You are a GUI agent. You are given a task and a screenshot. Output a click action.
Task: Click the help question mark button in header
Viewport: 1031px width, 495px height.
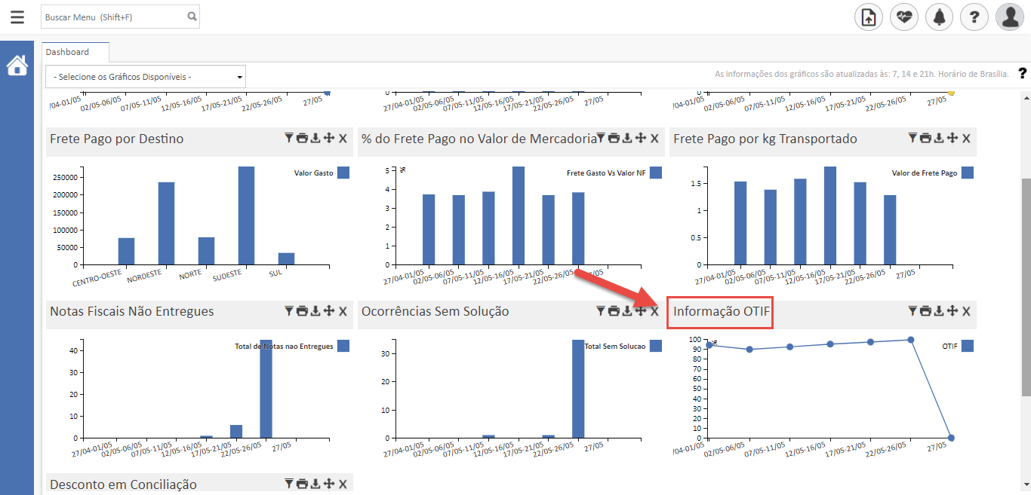point(974,17)
